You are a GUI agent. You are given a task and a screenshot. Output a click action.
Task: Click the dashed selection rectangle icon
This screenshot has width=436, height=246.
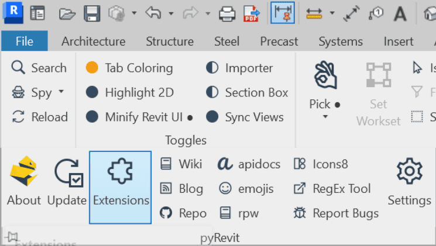point(417,117)
